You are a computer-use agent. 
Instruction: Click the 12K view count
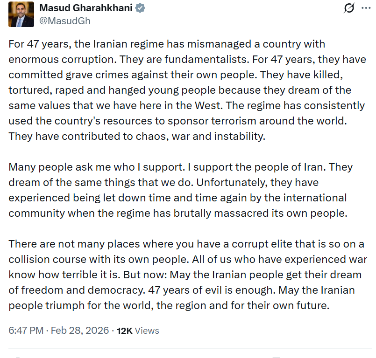pyautogui.click(x=124, y=330)
